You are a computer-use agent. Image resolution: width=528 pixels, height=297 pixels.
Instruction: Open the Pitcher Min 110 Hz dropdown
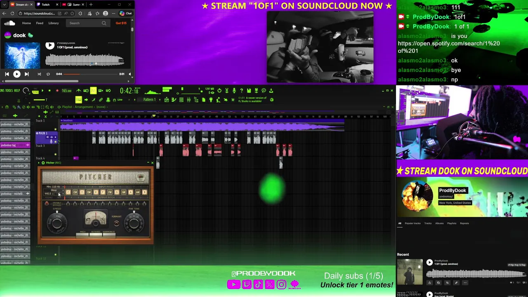click(x=54, y=187)
